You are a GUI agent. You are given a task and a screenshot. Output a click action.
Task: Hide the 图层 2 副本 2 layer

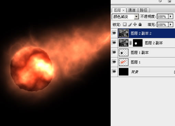114,33
